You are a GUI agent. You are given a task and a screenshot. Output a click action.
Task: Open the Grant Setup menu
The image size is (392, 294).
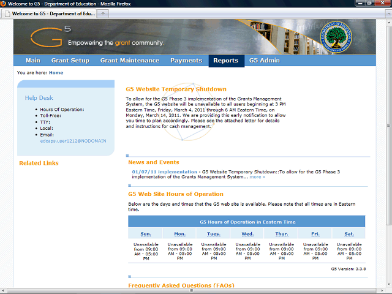70,61
